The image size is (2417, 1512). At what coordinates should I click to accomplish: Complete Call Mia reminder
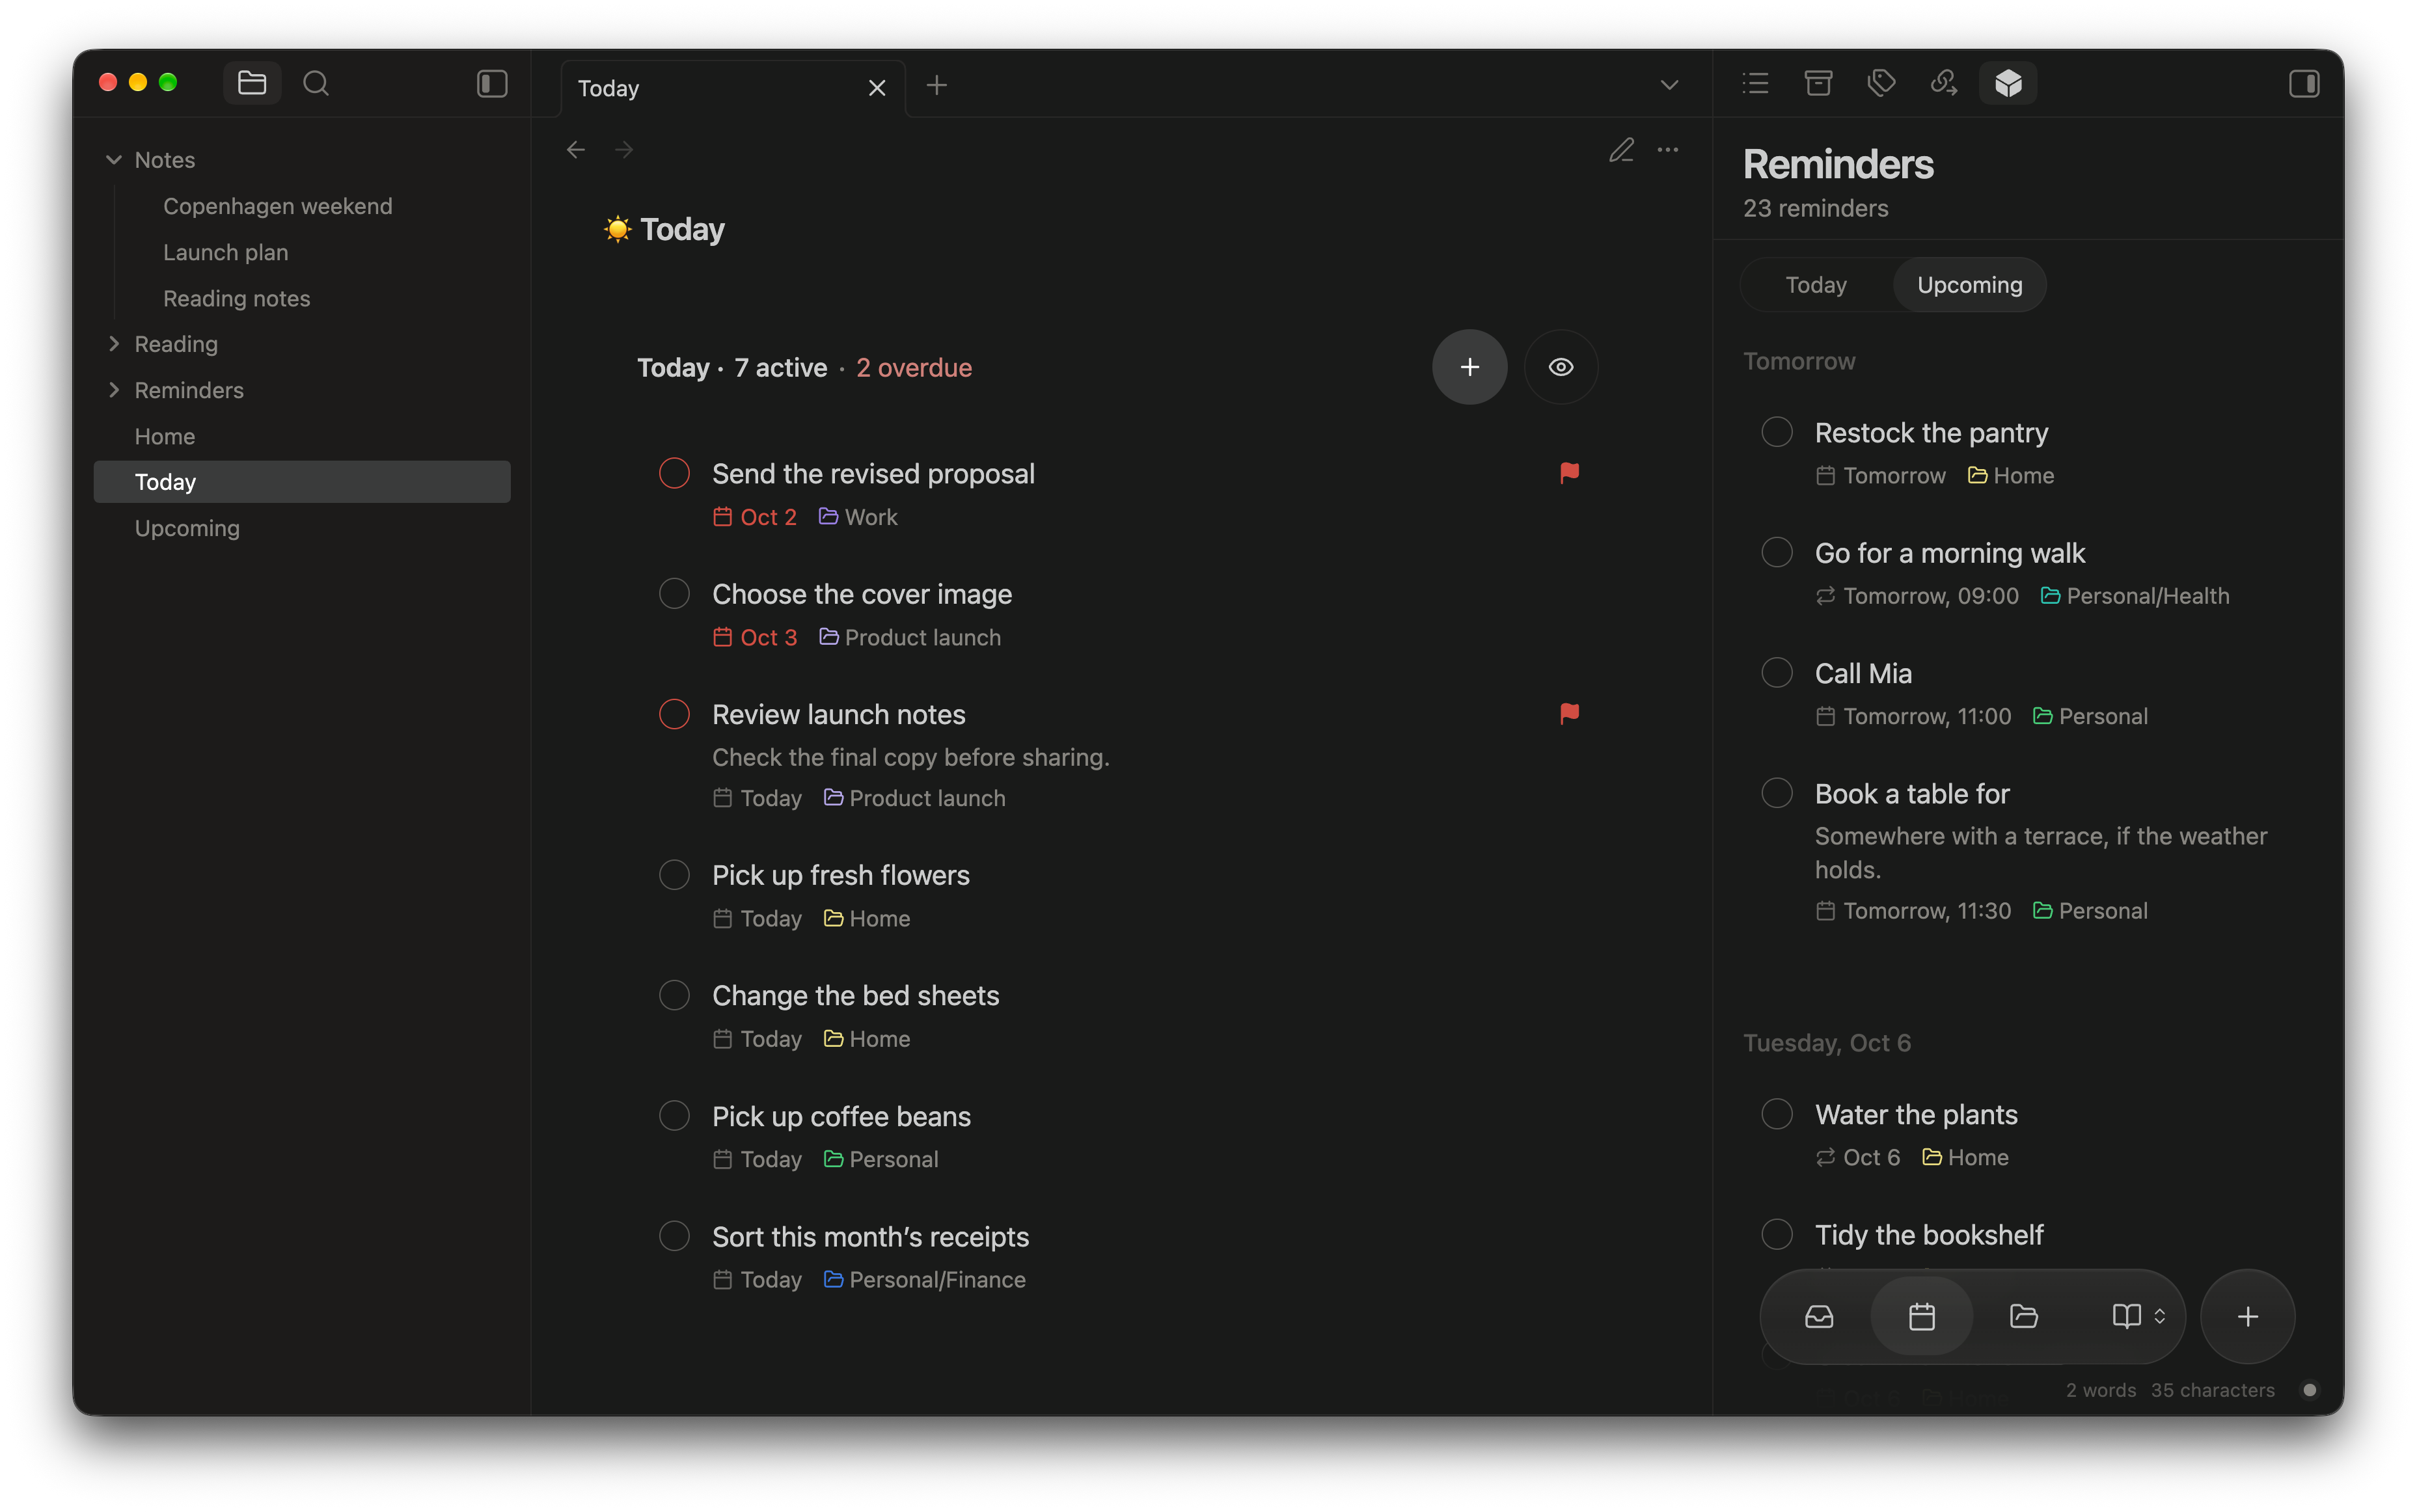click(1776, 673)
